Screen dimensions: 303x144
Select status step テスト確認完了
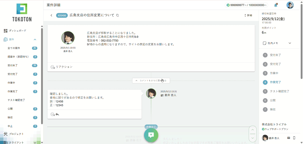(x=279, y=91)
